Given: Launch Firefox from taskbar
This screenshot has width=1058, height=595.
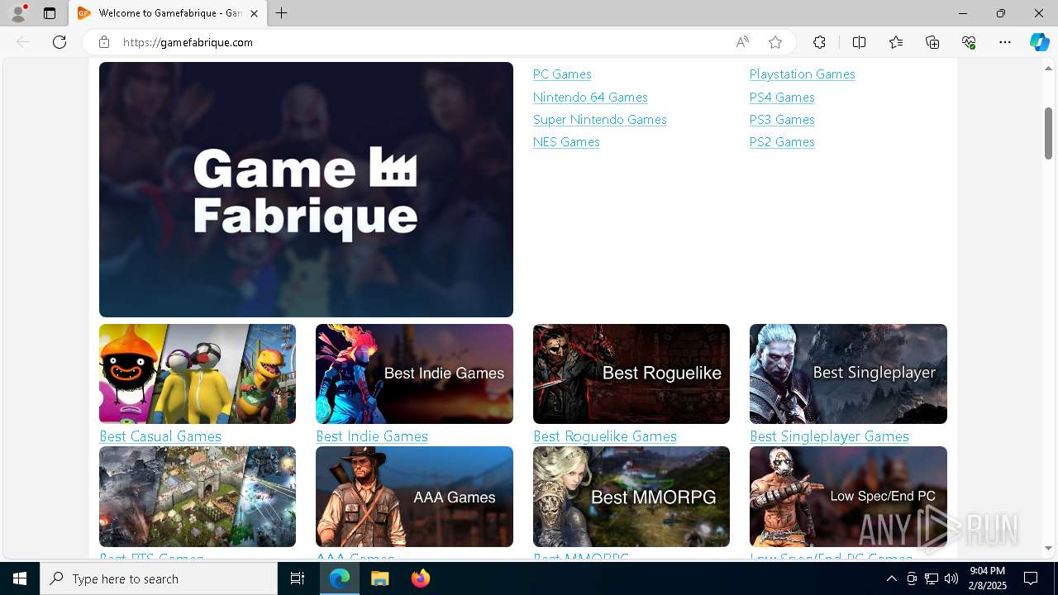Looking at the screenshot, I should (421, 578).
